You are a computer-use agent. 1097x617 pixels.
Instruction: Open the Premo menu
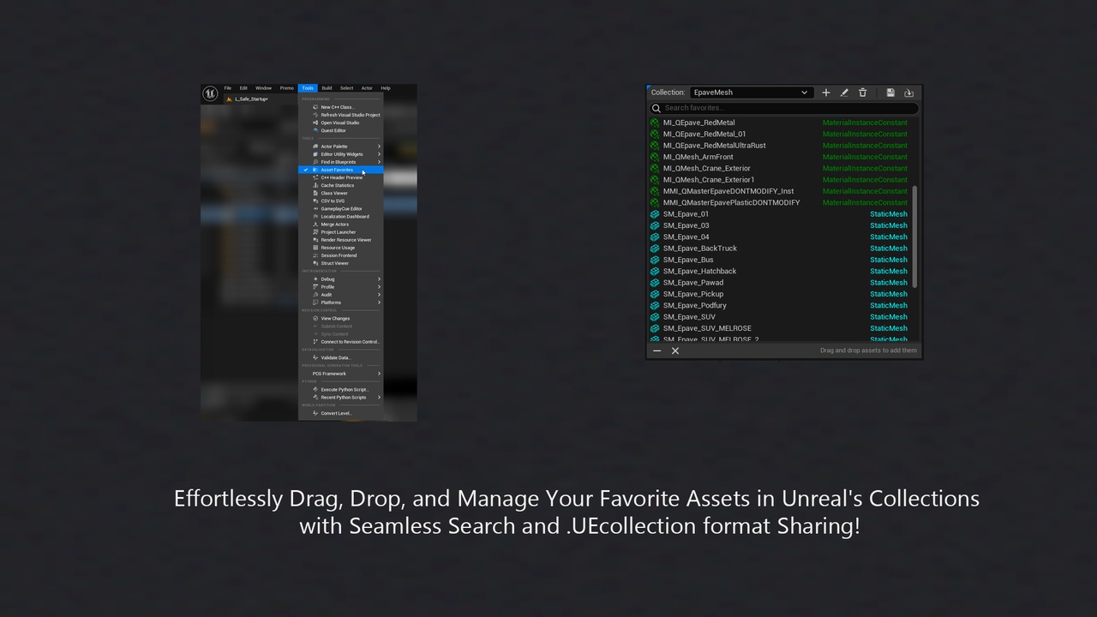pos(286,88)
